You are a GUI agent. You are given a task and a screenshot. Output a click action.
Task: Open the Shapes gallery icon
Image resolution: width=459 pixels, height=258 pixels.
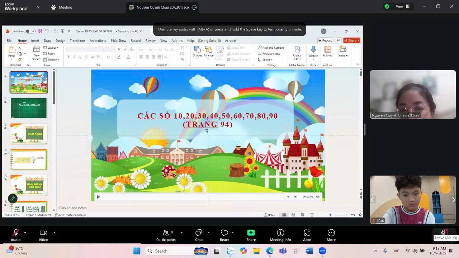tap(198, 49)
